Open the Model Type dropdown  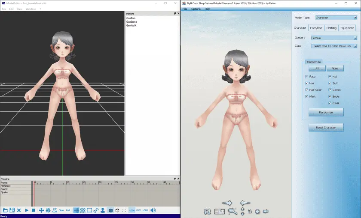coord(336,18)
